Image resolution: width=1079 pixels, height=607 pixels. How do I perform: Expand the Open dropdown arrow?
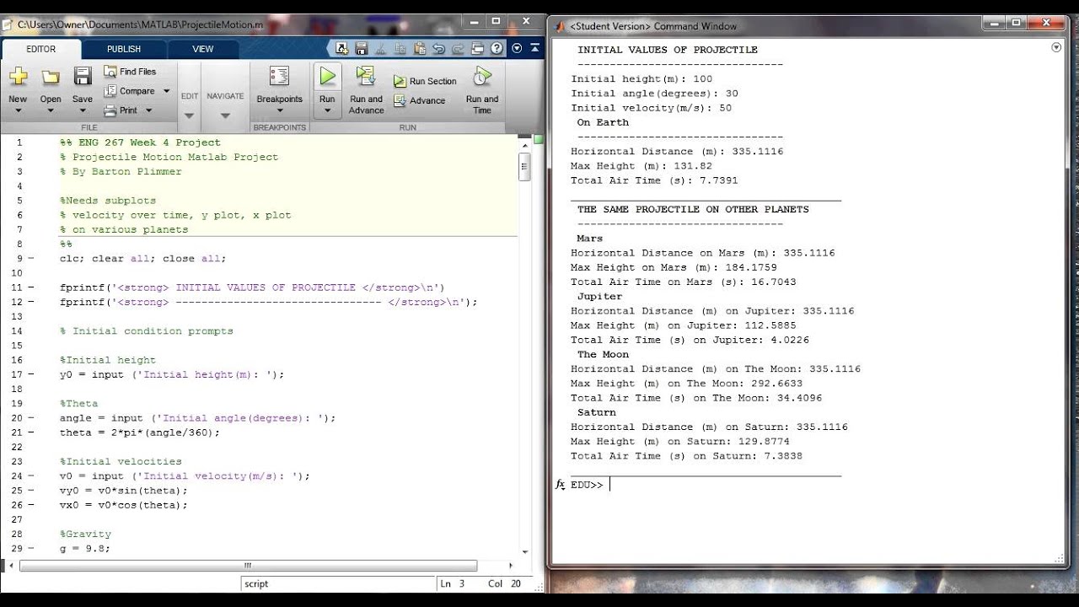tap(51, 111)
